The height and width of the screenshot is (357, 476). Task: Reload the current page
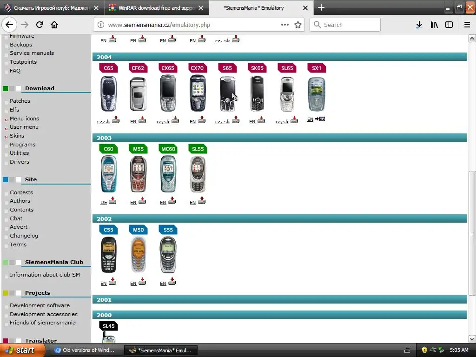40,25
